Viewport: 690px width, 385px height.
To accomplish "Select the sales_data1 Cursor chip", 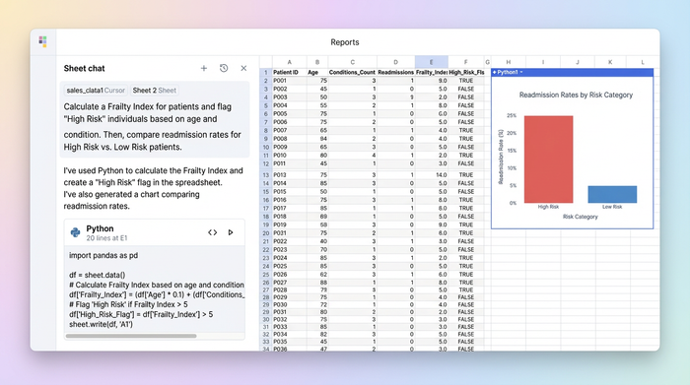I will pos(96,91).
